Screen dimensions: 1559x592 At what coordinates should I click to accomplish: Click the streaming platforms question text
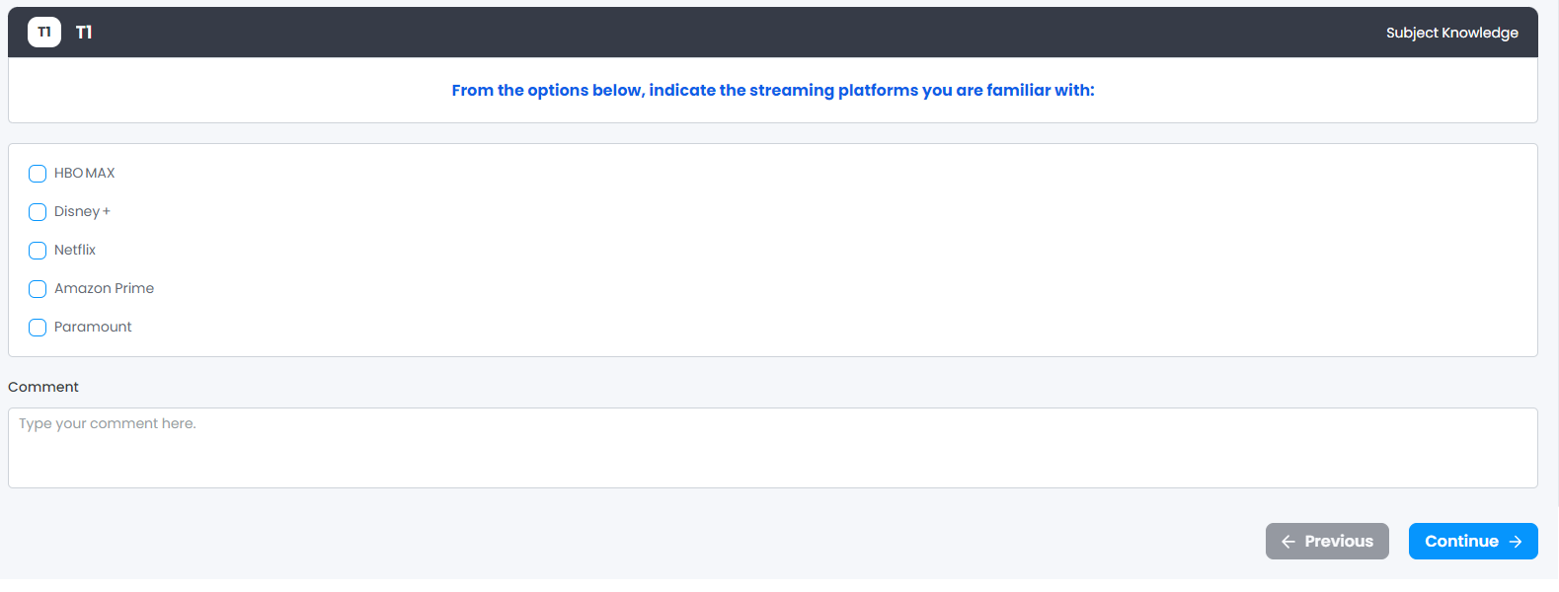tap(773, 91)
